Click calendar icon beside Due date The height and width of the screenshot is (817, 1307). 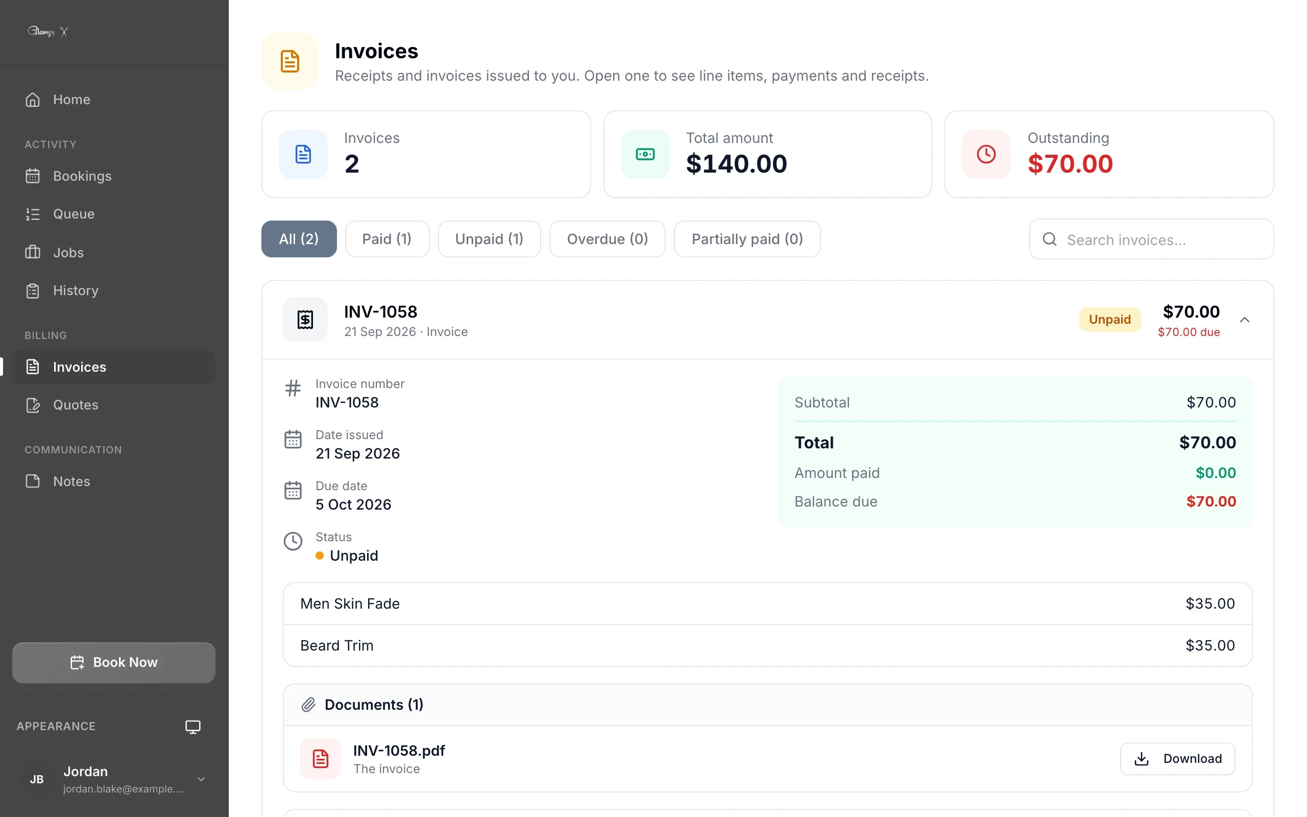[x=293, y=491]
